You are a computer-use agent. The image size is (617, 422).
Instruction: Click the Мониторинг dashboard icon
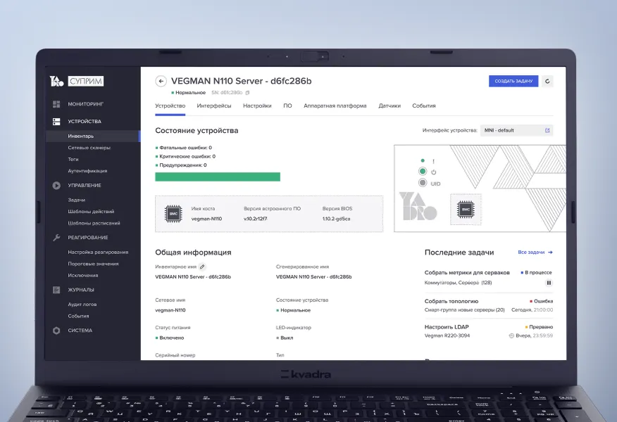click(x=56, y=104)
